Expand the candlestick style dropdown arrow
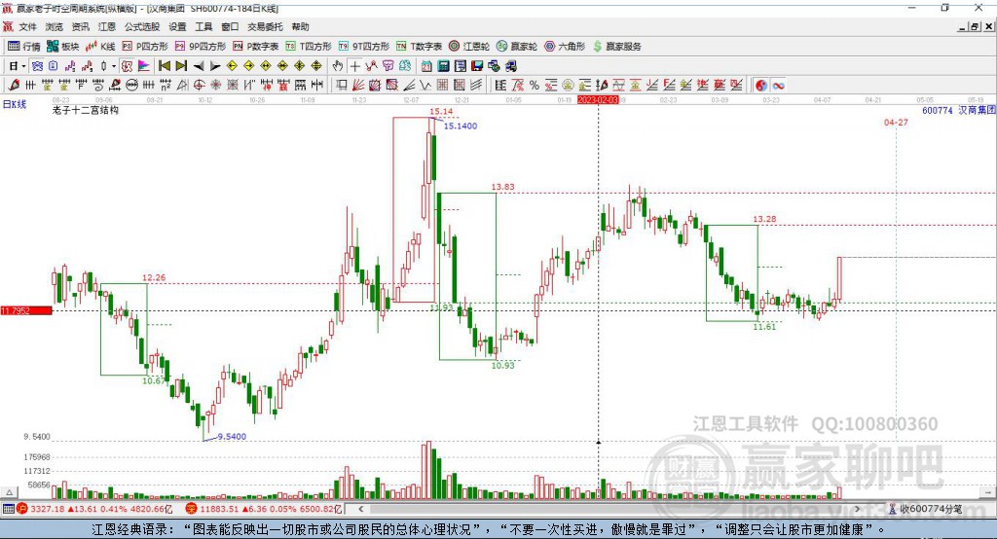This screenshot has width=997, height=539. point(114,66)
